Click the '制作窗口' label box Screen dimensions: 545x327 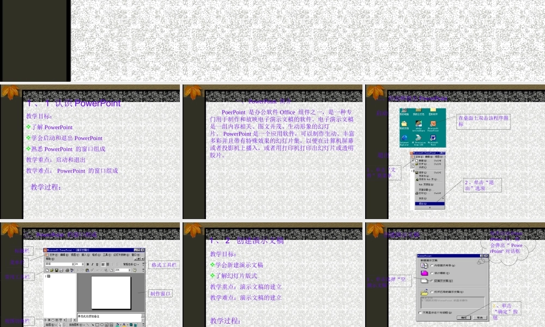[160, 294]
